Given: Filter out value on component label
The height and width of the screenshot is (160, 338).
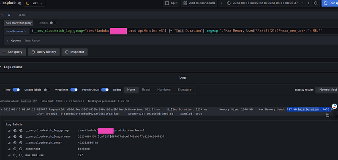Looking at the screenshot, I should click(x=21, y=149).
